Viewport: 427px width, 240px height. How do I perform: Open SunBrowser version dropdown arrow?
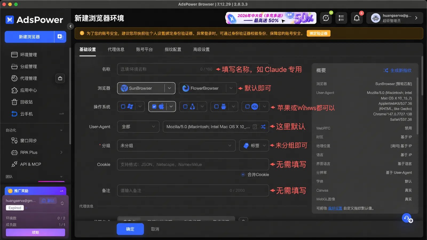point(169,88)
